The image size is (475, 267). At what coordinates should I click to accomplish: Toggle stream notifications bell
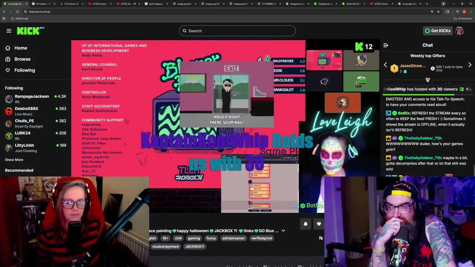[305, 224]
